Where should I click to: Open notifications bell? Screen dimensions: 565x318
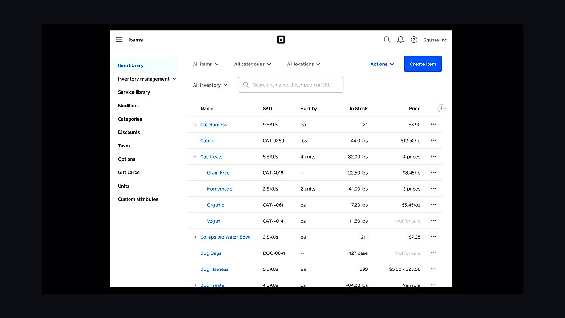coord(401,40)
